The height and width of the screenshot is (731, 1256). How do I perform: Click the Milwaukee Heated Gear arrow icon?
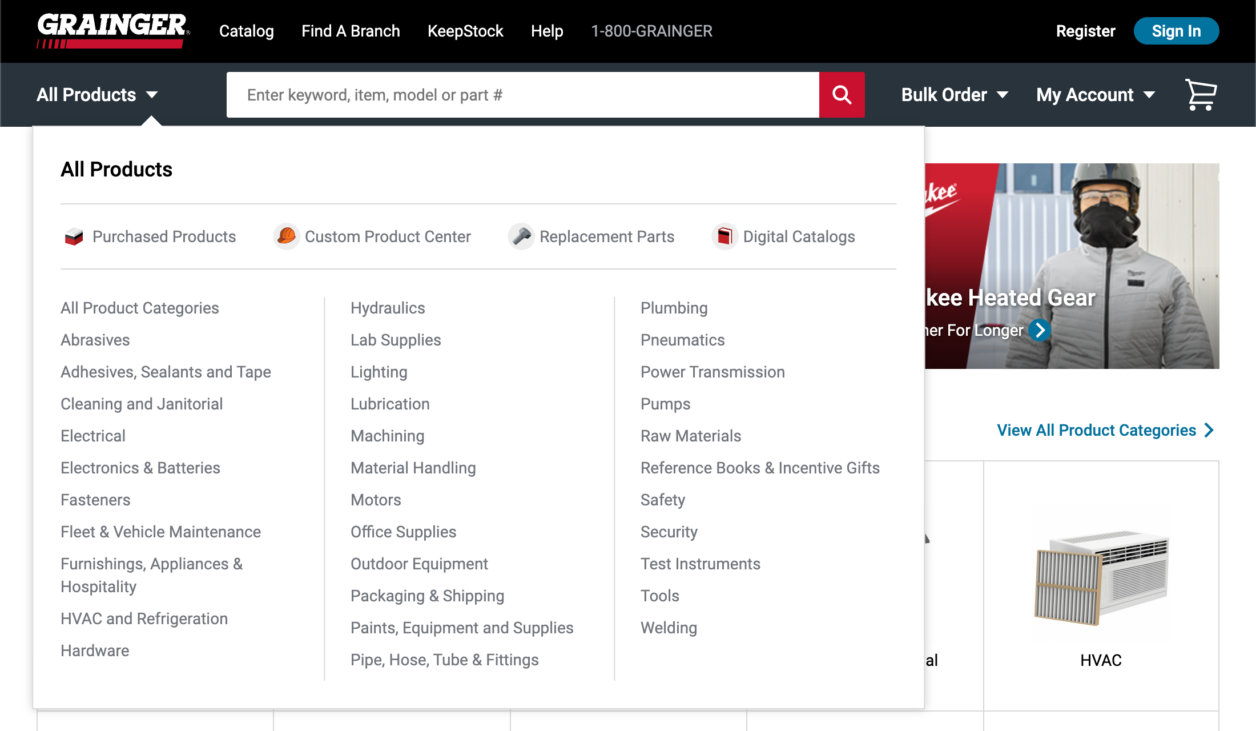[x=1040, y=330]
